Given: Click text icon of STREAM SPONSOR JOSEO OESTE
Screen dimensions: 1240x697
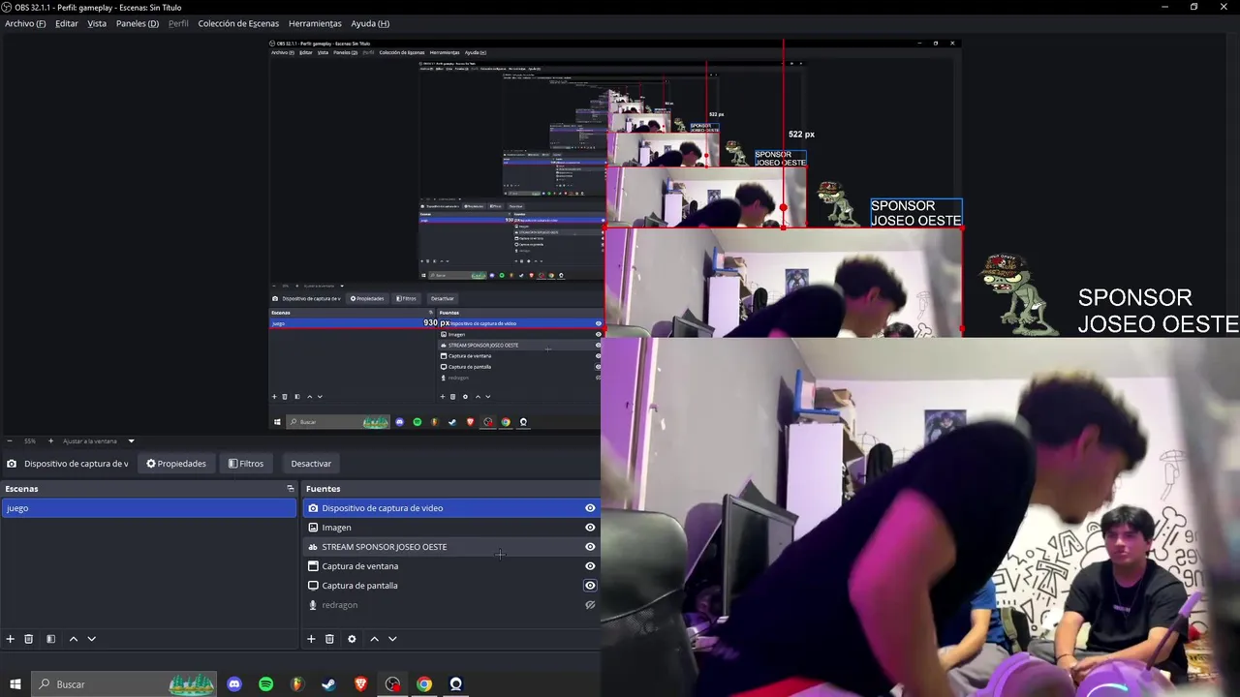Looking at the screenshot, I should pyautogui.click(x=313, y=547).
